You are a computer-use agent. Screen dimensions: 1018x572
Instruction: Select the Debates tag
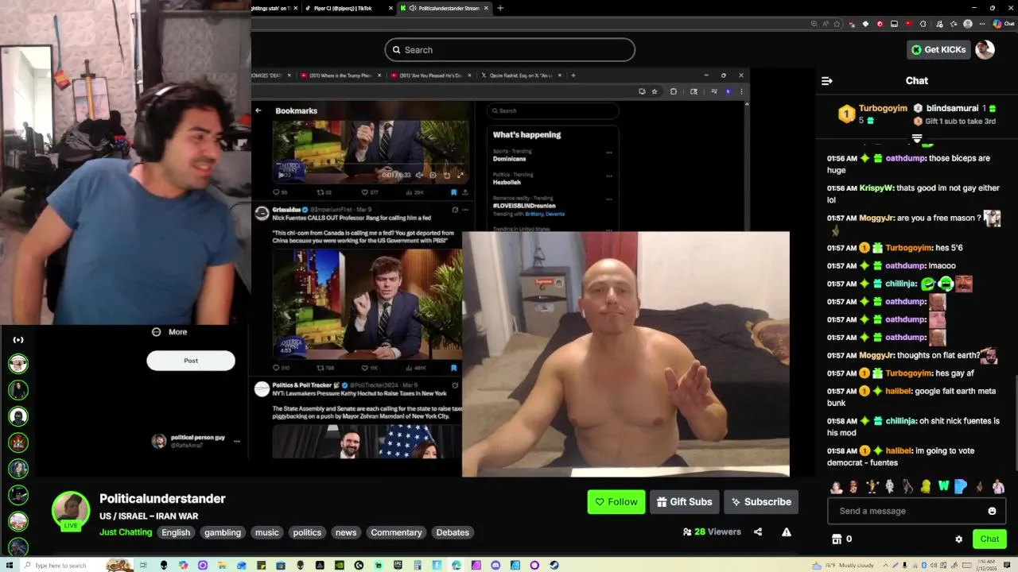(x=453, y=532)
